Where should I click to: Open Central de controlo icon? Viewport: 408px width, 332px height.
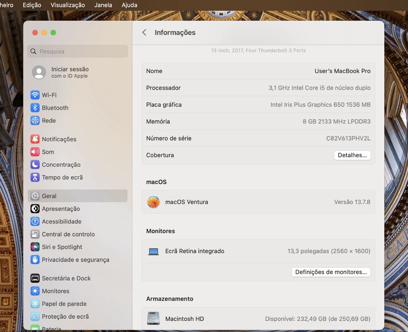[x=35, y=234]
